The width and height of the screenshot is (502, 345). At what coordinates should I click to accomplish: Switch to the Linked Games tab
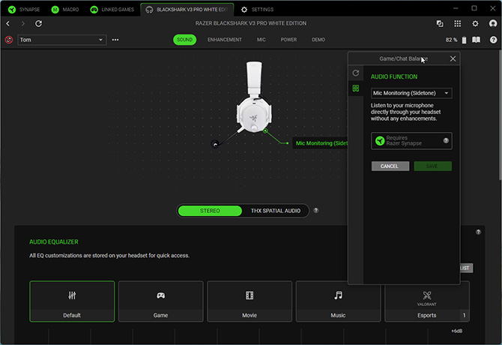coord(112,9)
